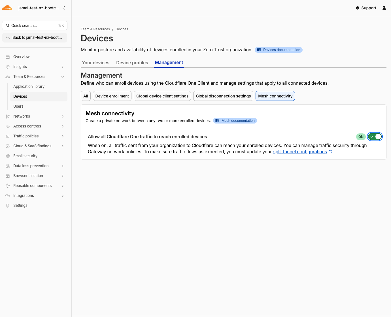391x317 pixels.
Task: Select the Management tab
Action: pyautogui.click(x=169, y=63)
